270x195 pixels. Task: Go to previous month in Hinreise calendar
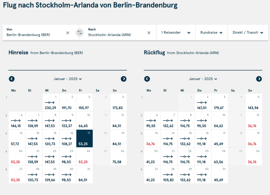pos(12,79)
